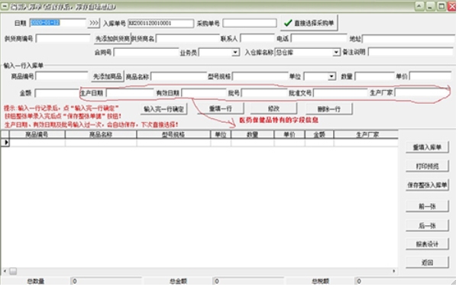Expand the 入仓库名称 dropdown arrow
Viewport: 459px width, 287px height.
pyautogui.click(x=336, y=53)
